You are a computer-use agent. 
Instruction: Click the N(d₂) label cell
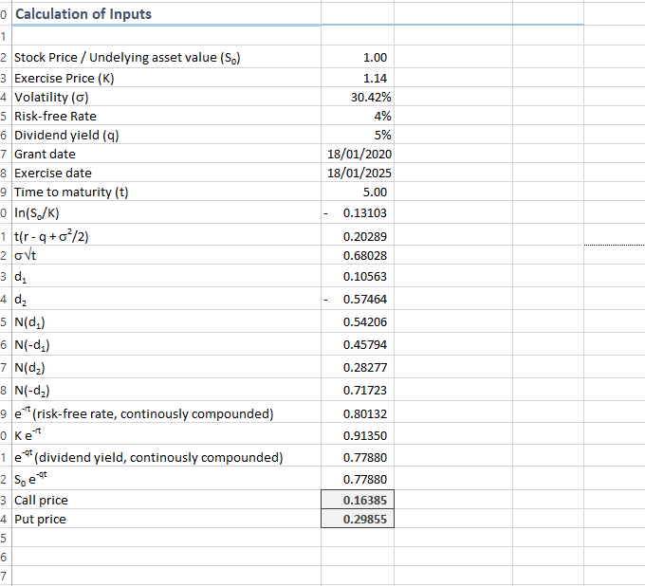[167, 367]
